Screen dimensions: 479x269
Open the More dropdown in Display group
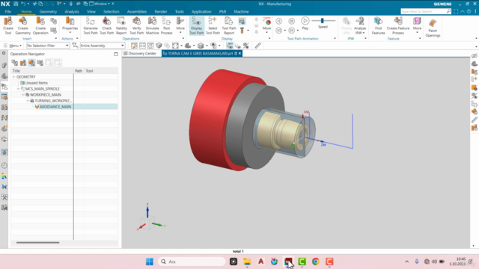(266, 25)
